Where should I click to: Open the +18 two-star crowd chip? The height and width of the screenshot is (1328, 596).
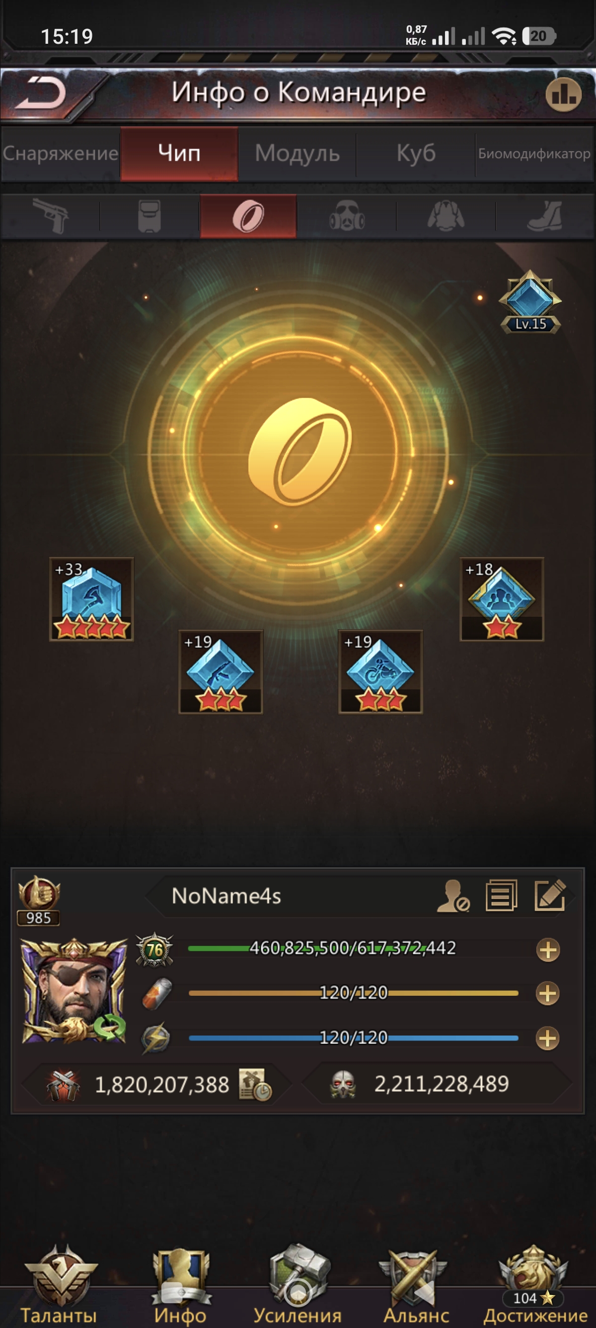point(502,599)
